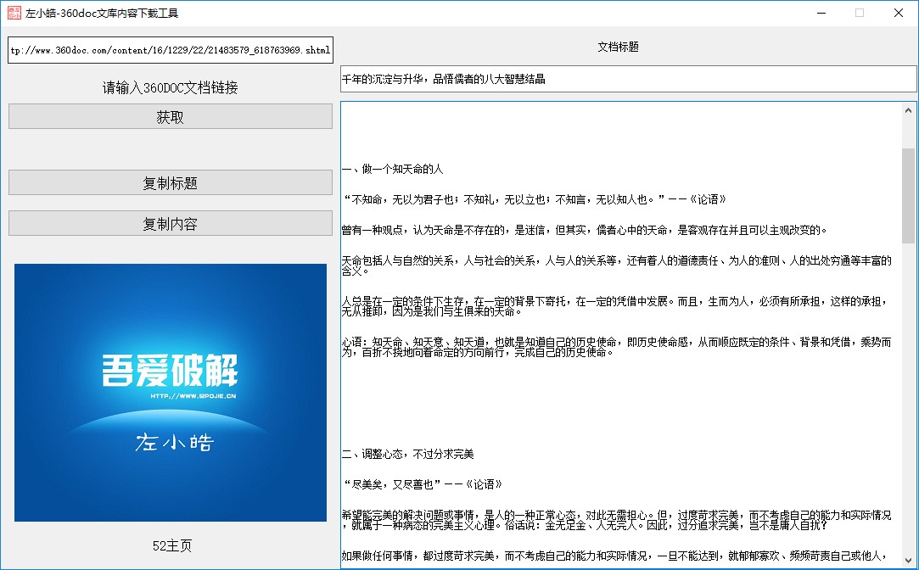This screenshot has width=919, height=570.
Task: Click the 复制标题 button
Action: coord(171,182)
